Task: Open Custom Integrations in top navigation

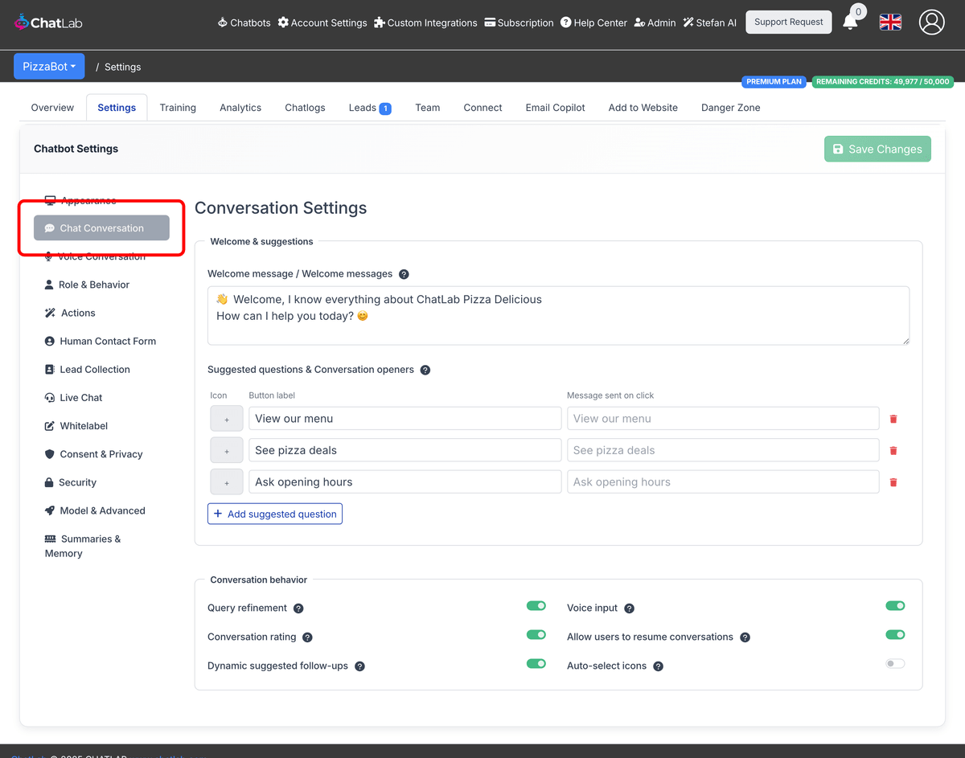Action: [425, 23]
